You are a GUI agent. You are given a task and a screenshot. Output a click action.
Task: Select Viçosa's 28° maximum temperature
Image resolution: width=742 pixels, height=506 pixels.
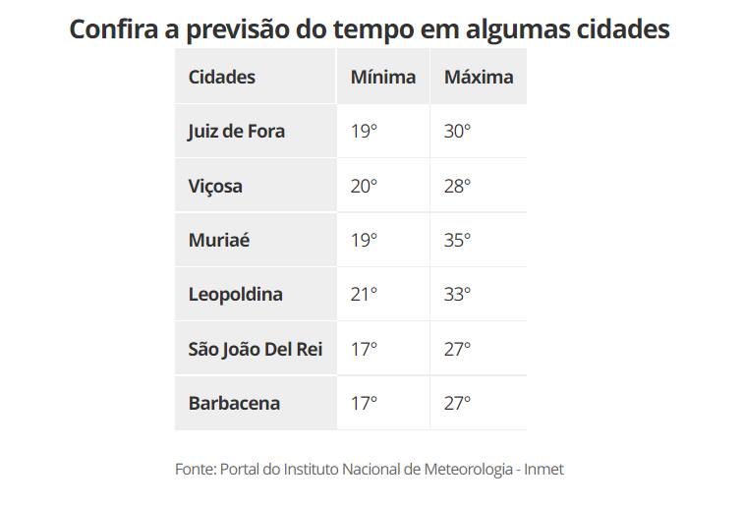457,186
